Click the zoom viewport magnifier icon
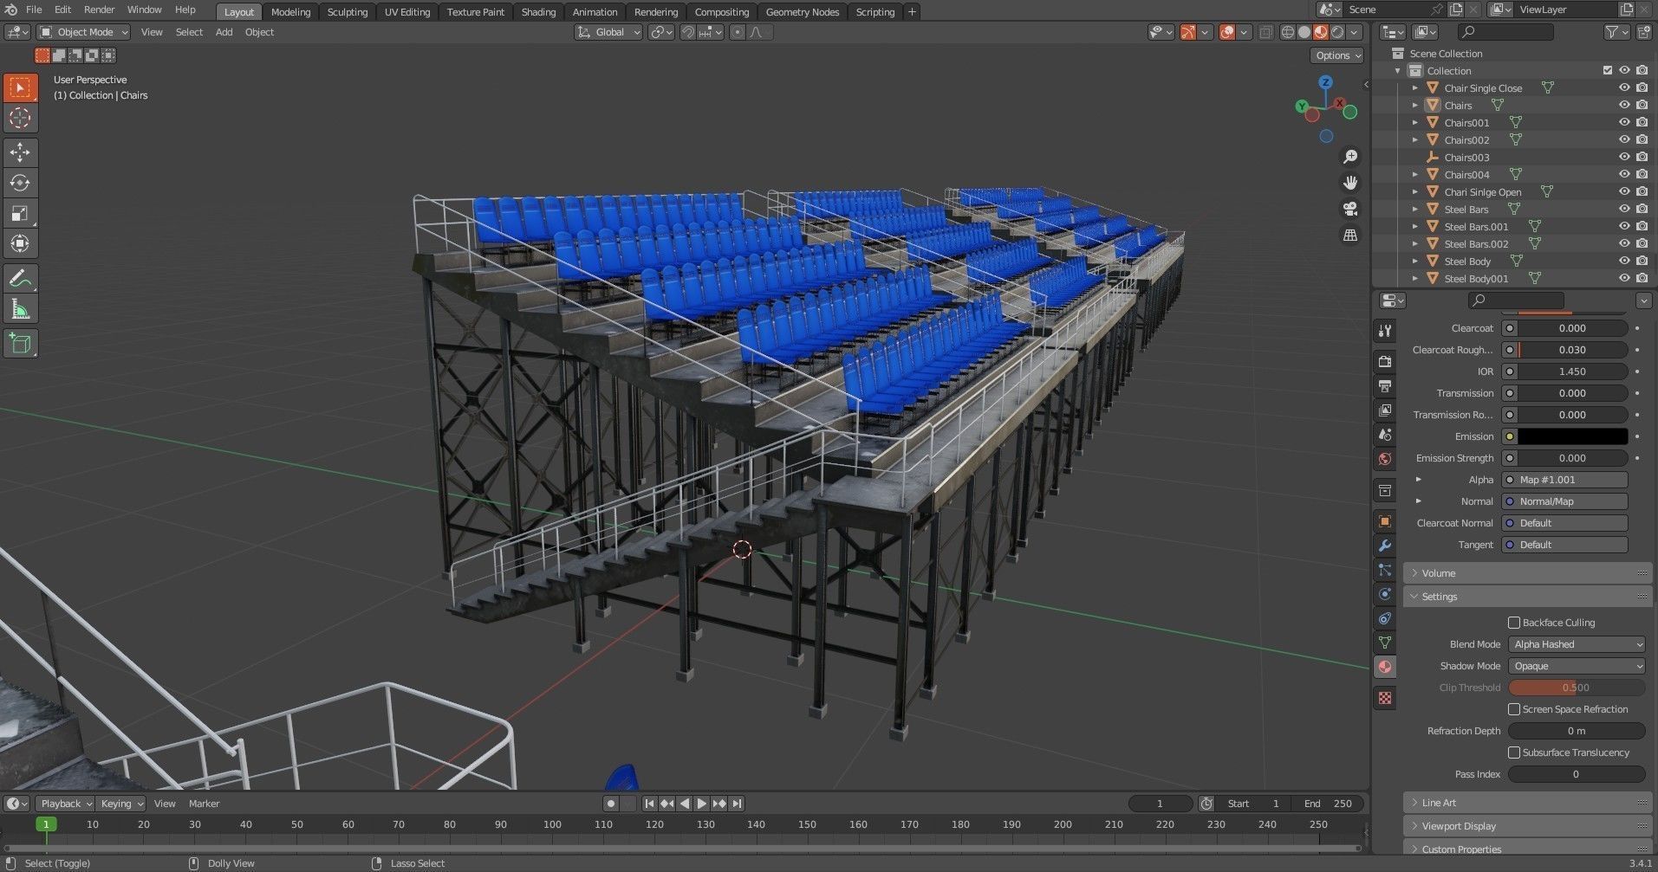Image resolution: width=1658 pixels, height=872 pixels. coord(1350,157)
